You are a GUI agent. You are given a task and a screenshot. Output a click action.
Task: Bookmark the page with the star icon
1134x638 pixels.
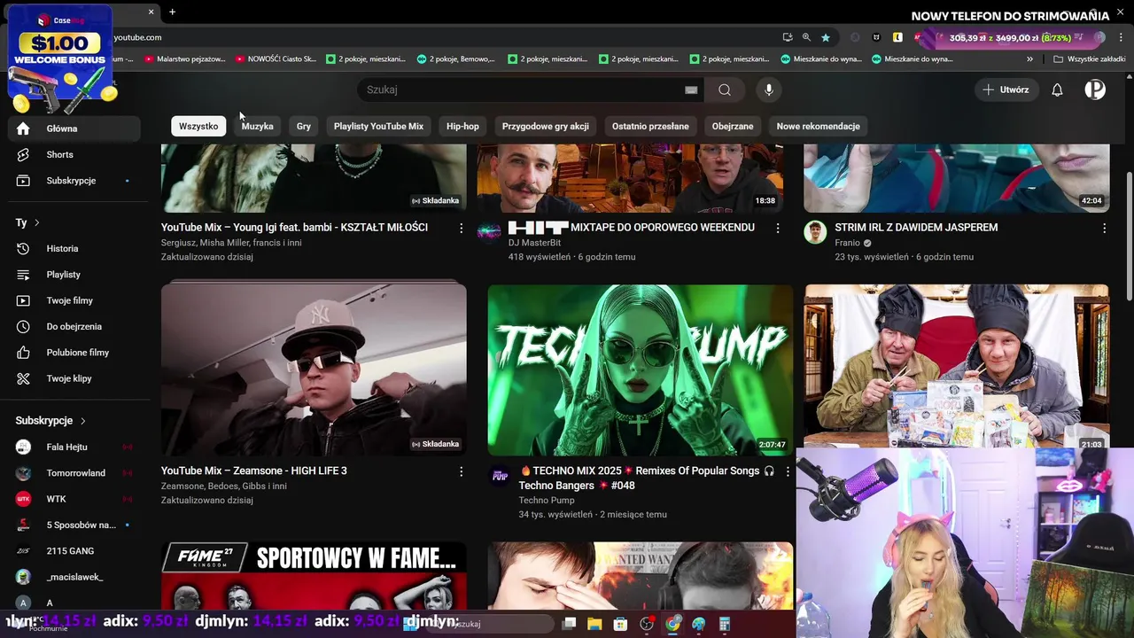826,37
